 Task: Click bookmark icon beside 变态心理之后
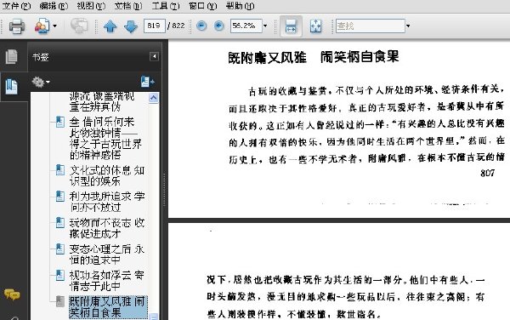coord(60,249)
